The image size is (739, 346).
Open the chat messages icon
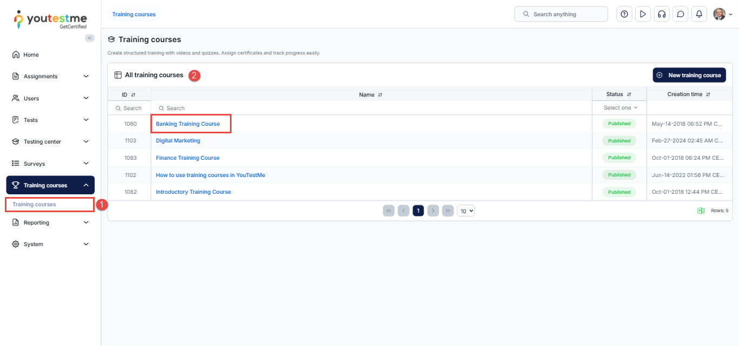click(x=680, y=15)
